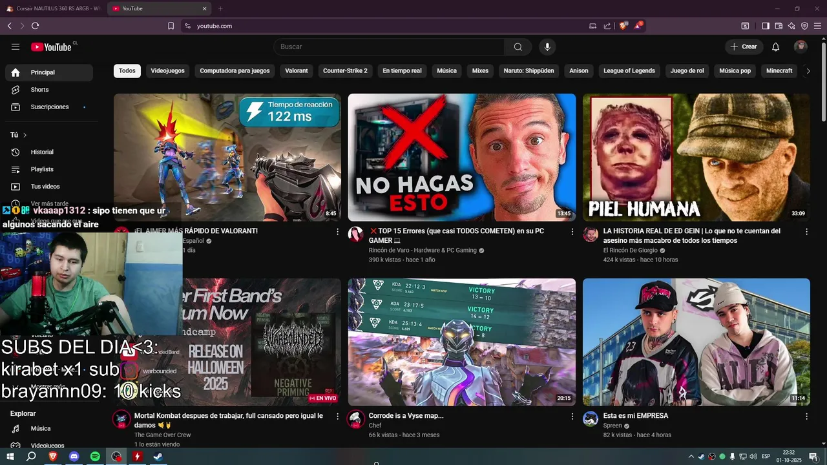Viewport: 827px width, 465px height.
Task: Click the search magnifier button
Action: 518,46
